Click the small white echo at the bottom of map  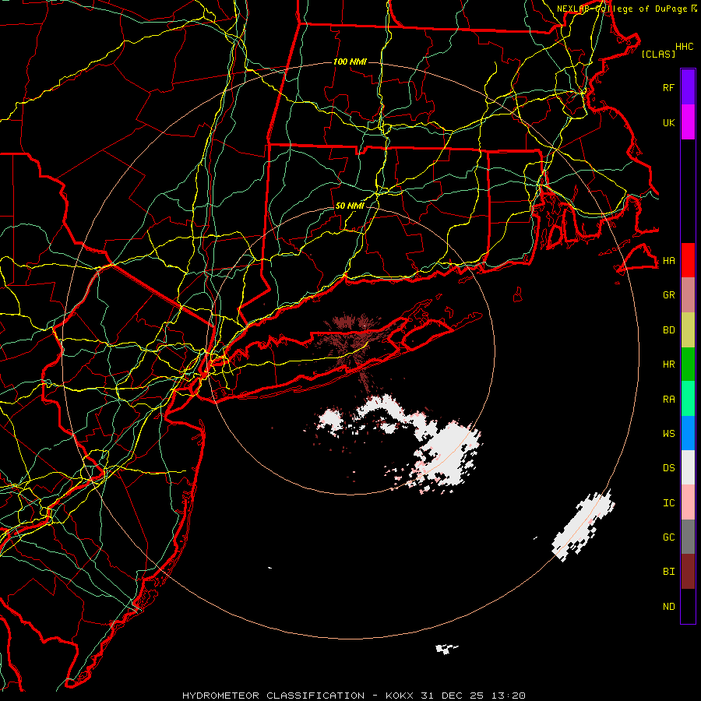pos(446,648)
